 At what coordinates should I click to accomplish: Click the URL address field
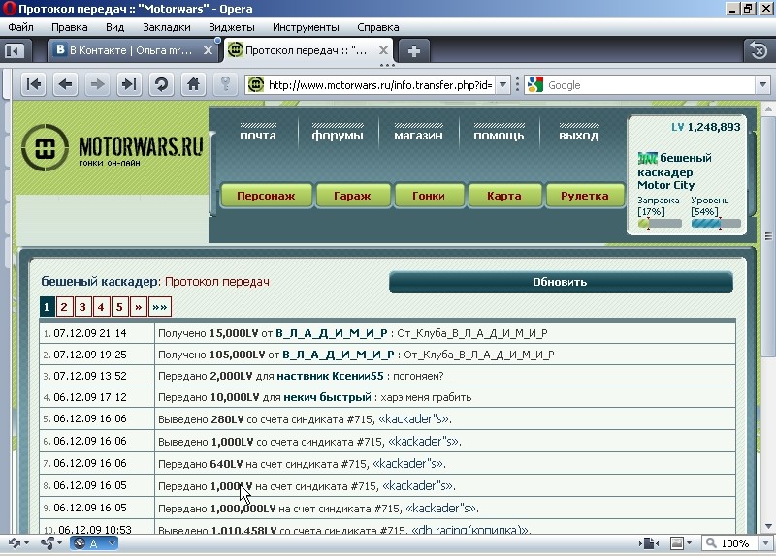[380, 85]
